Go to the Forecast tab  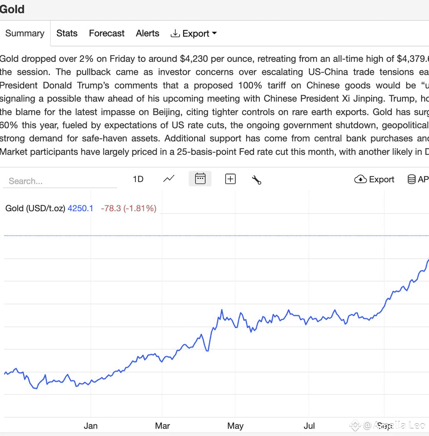click(x=107, y=33)
